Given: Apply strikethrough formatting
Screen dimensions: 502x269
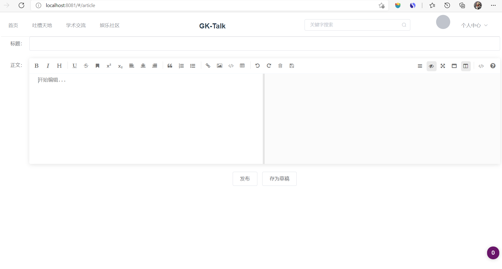Looking at the screenshot, I should 86,66.
